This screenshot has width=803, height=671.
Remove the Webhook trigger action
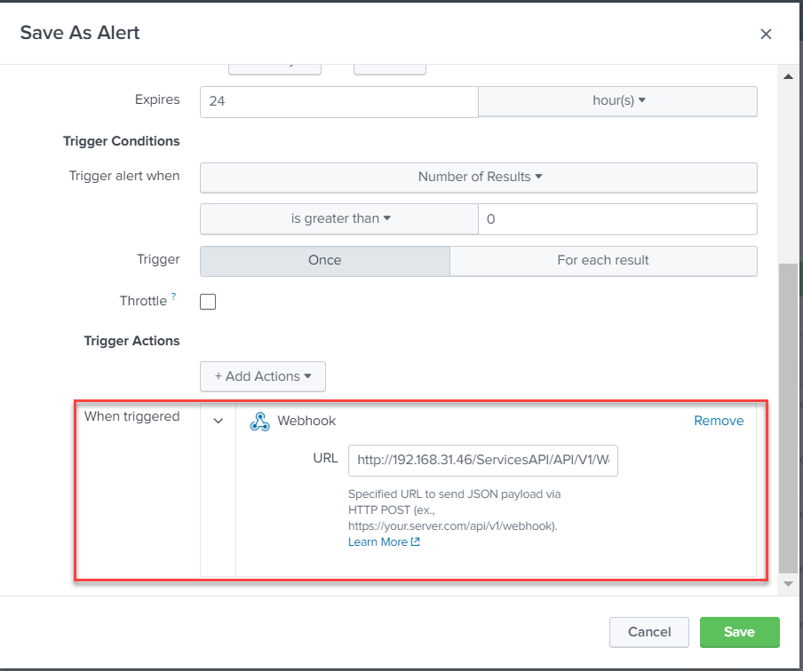tap(719, 421)
